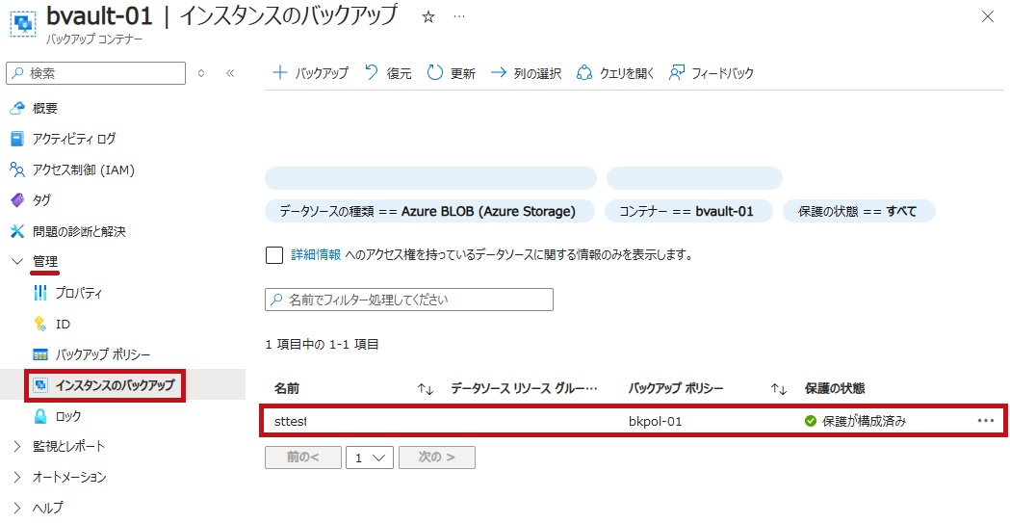Click 列の選択 toolbar button
The width and height of the screenshot is (1010, 523).
(527, 73)
